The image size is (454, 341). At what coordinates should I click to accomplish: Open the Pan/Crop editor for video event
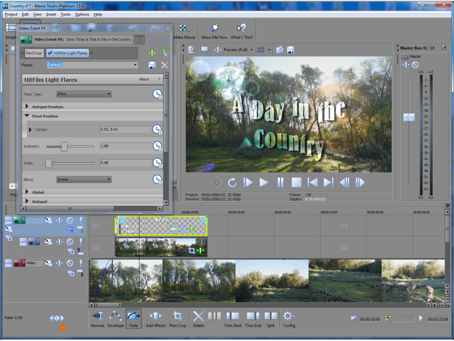(x=178, y=318)
